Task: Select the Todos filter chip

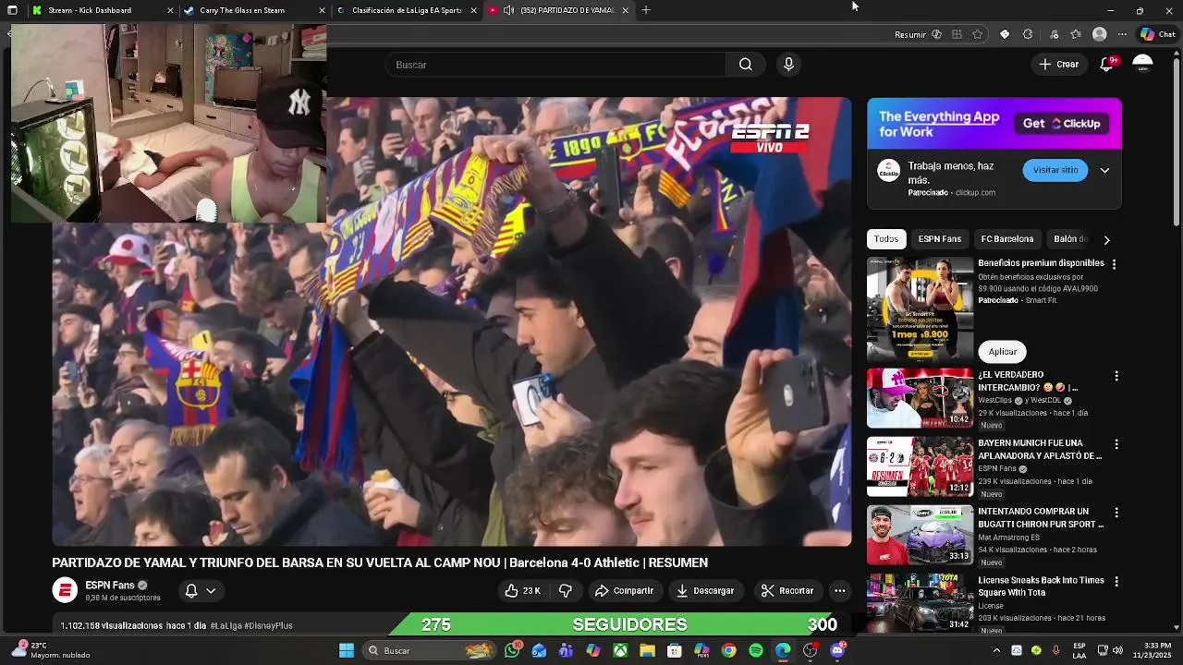Action: (x=886, y=239)
